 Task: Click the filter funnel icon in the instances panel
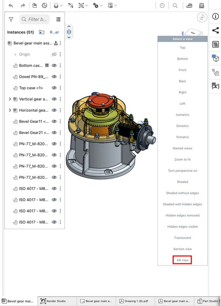pyautogui.click(x=11, y=20)
